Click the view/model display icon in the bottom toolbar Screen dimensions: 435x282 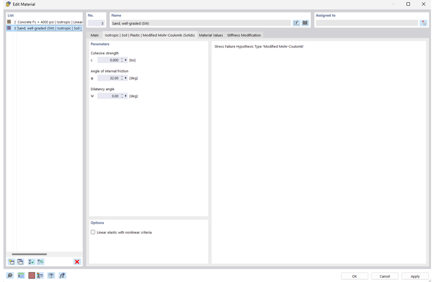[51, 276]
